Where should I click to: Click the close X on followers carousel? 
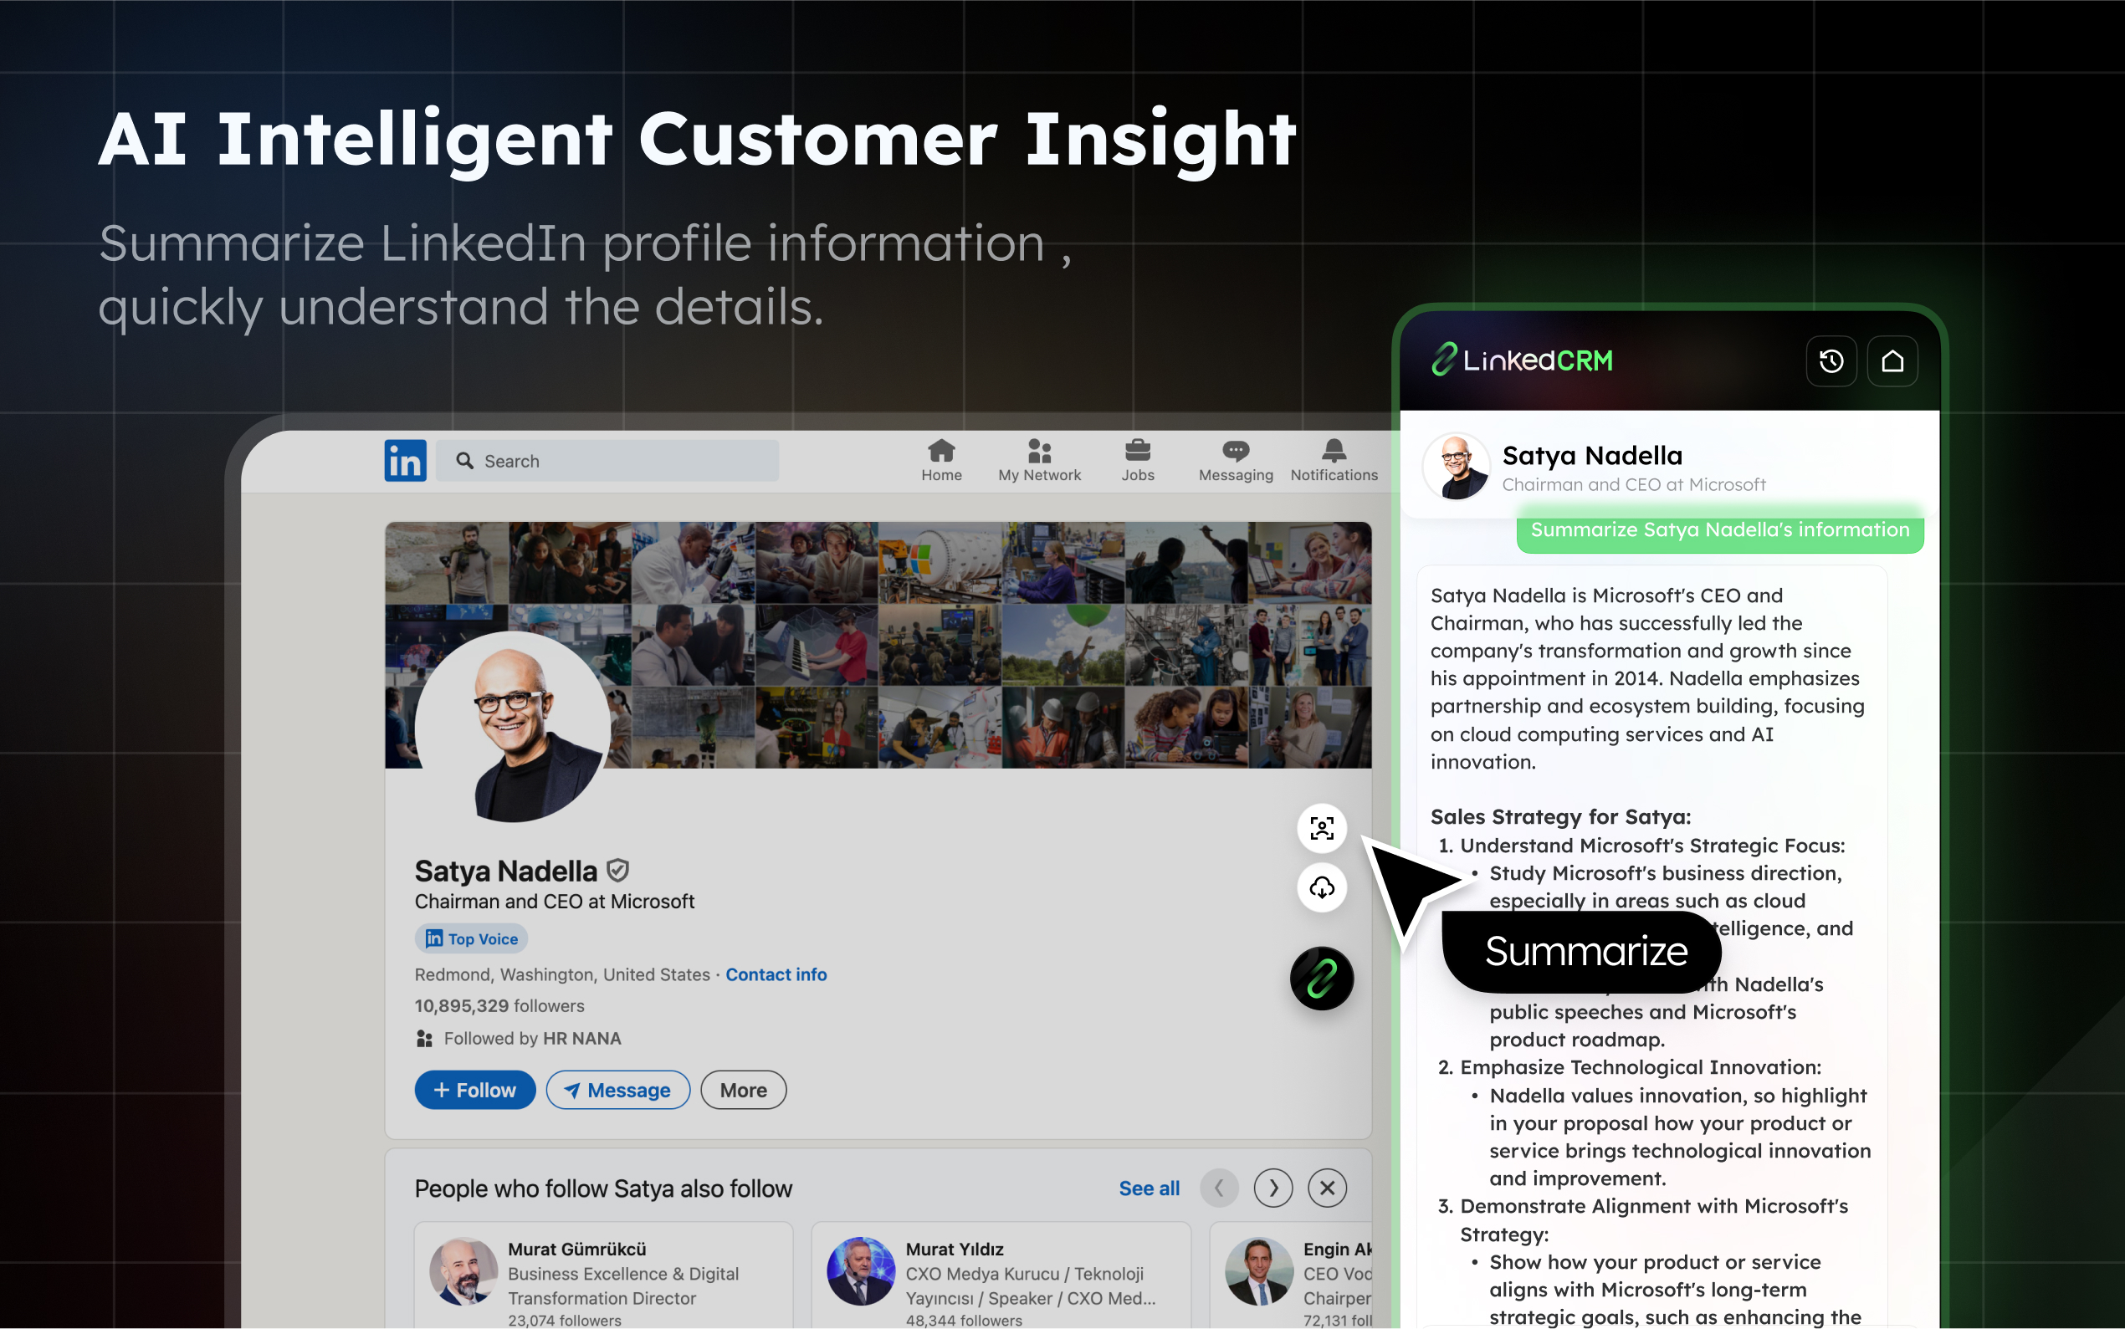[x=1328, y=1187]
